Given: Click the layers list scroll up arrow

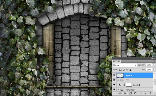Looking at the screenshot, I should [154, 74].
